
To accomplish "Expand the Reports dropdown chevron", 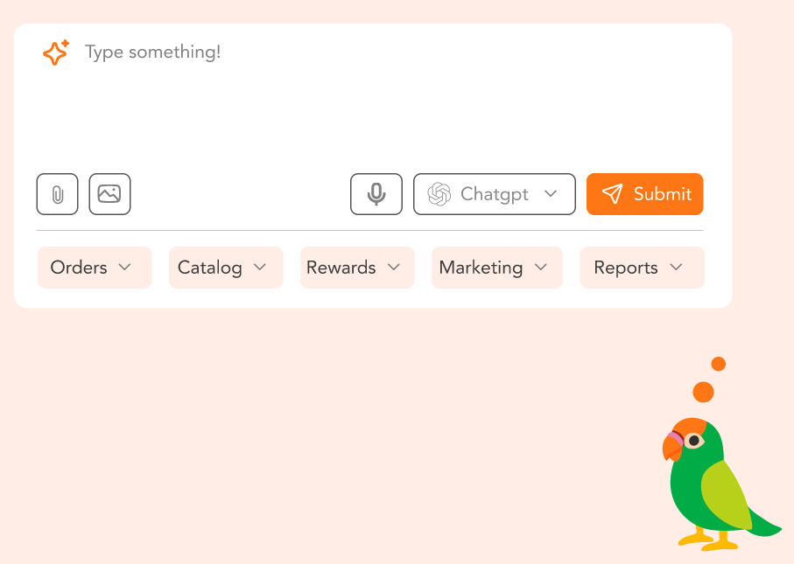I will [676, 268].
